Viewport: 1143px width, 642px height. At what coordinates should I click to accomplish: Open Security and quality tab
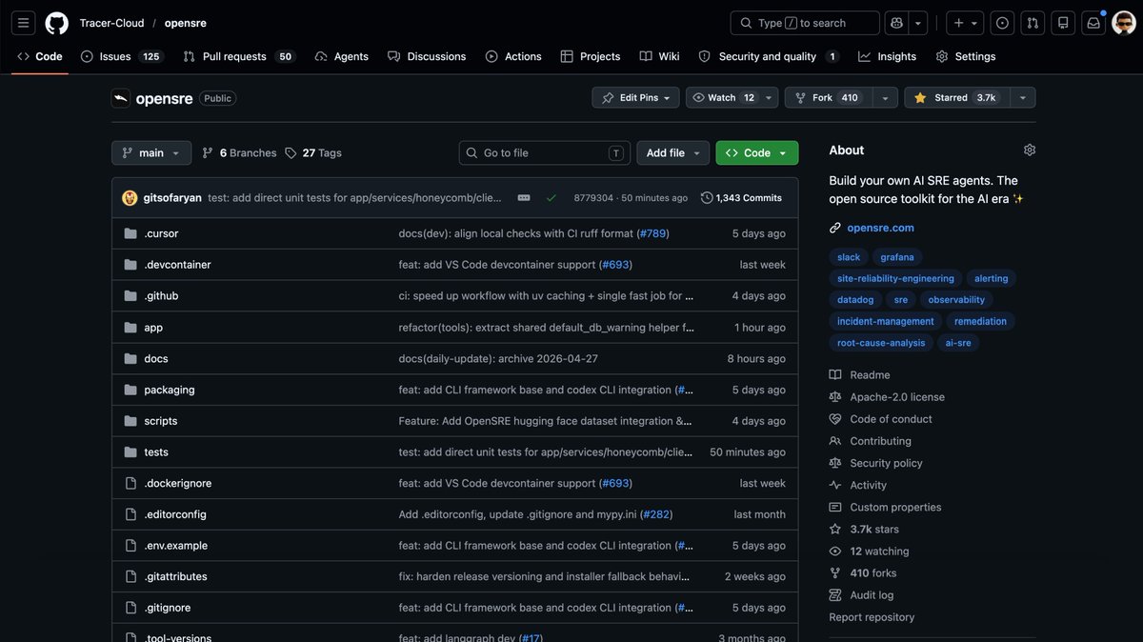[x=768, y=56]
